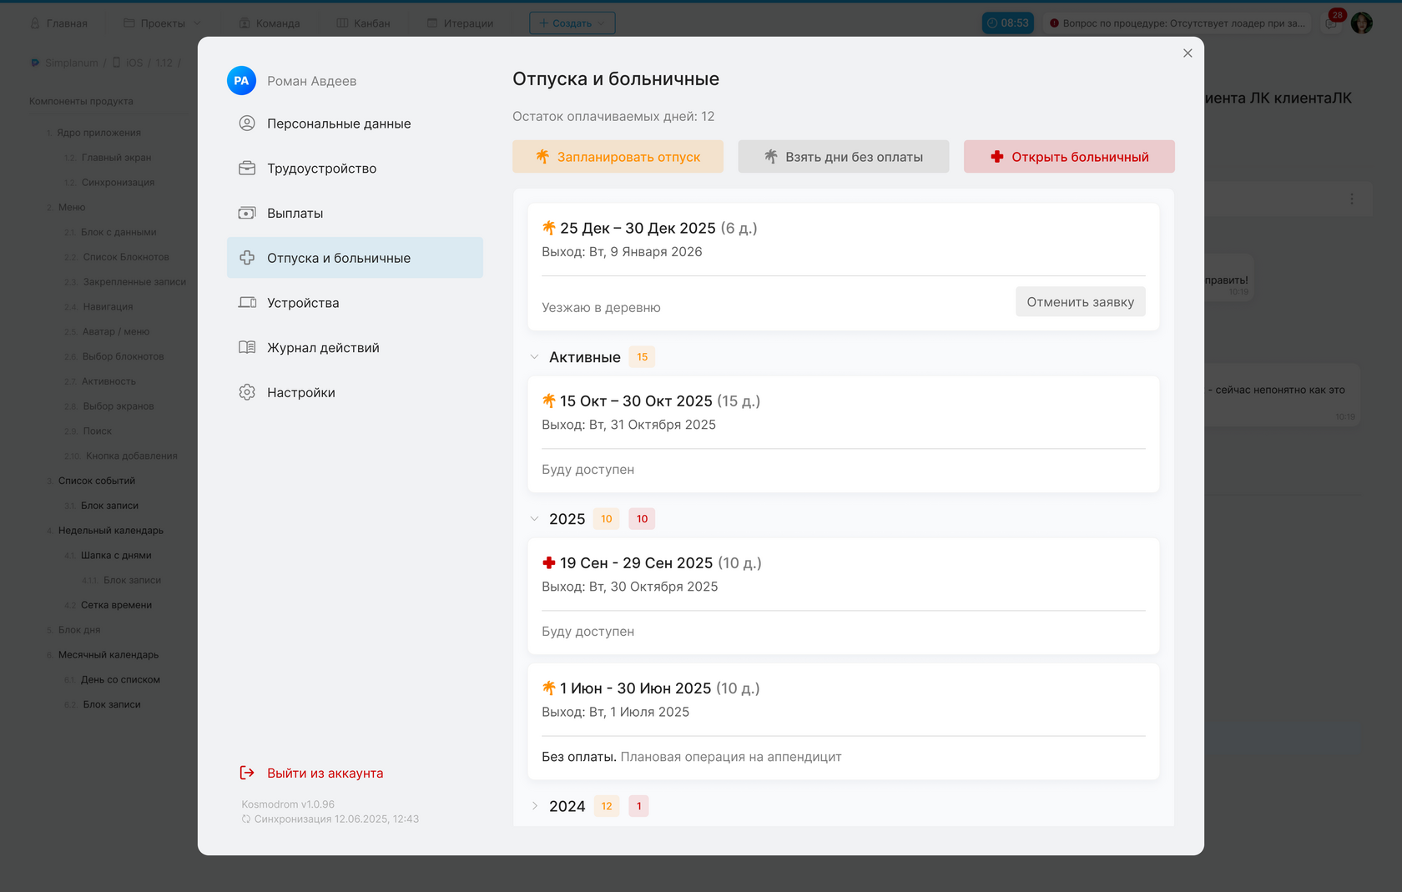Click Взять дни без оплаты button

(843, 157)
